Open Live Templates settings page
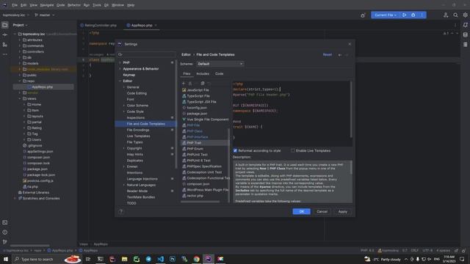The image size is (470, 264). 138,136
